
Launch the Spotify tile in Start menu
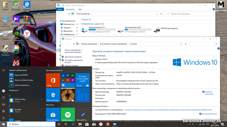pos(68,114)
